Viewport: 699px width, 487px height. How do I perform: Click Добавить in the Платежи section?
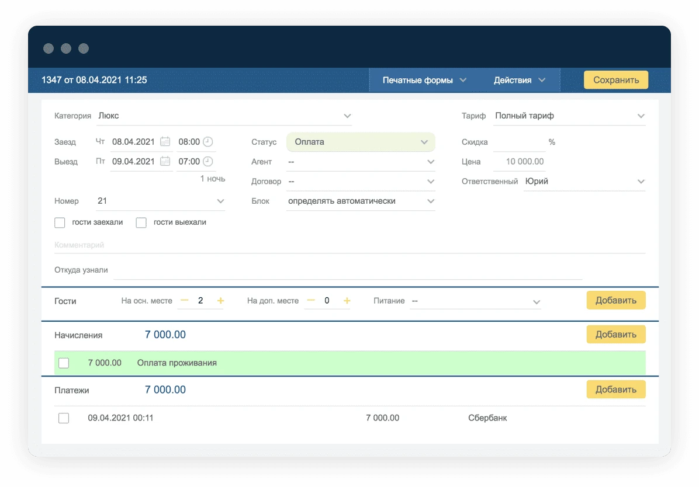[616, 389]
